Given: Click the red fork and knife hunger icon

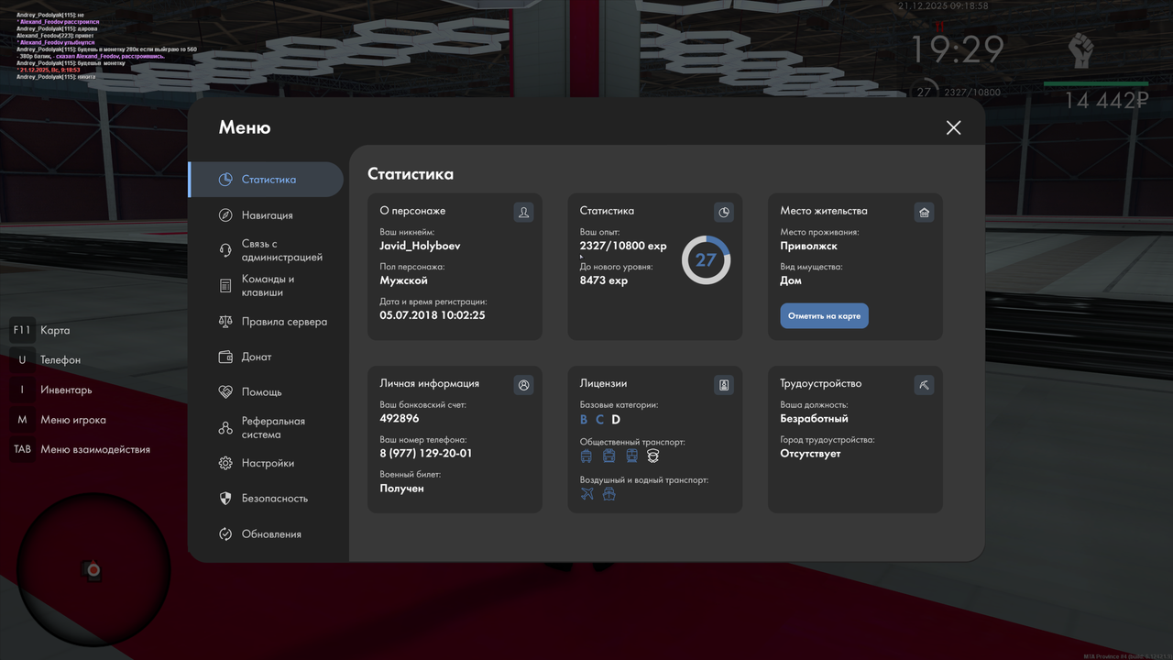Looking at the screenshot, I should point(938,26).
